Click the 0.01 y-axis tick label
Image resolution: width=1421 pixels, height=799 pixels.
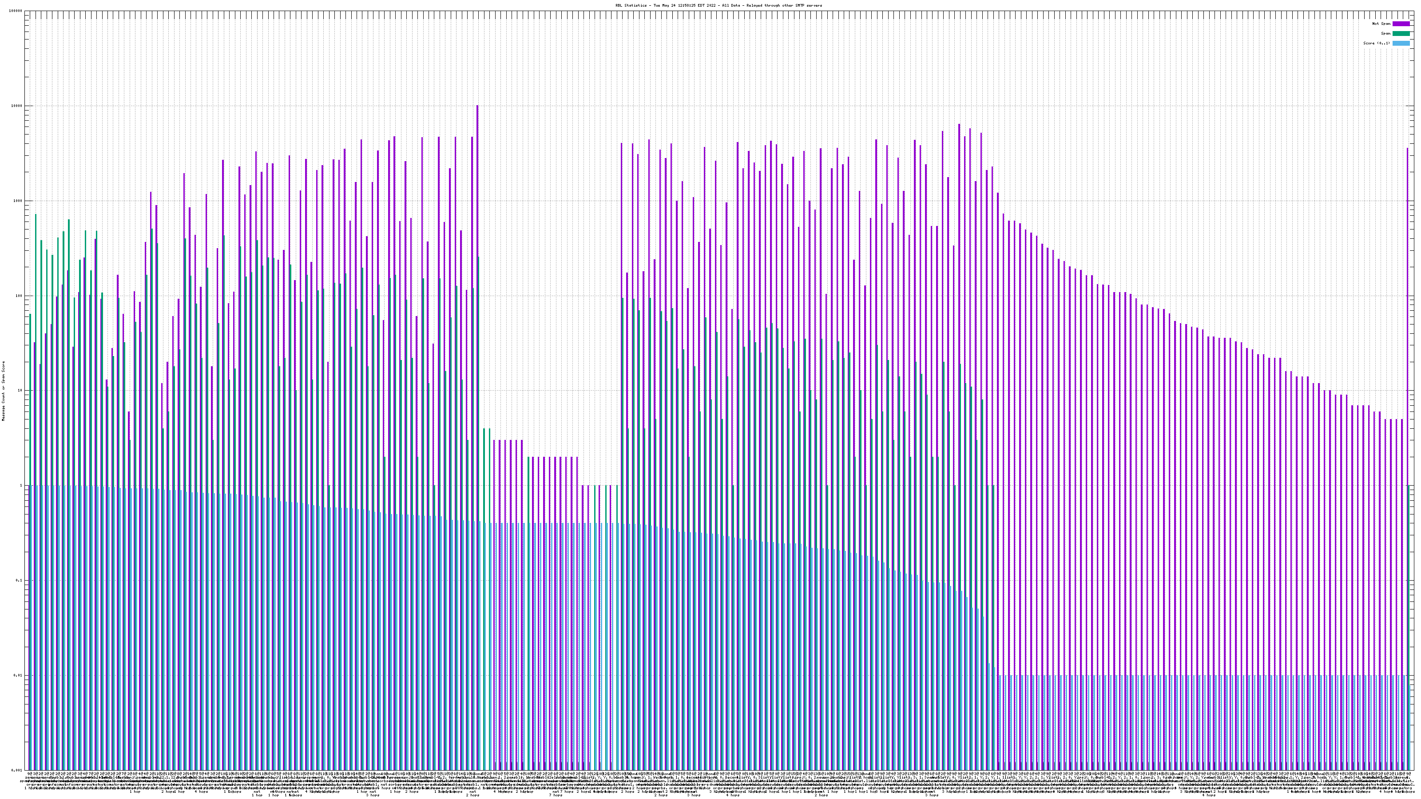[x=18, y=676]
